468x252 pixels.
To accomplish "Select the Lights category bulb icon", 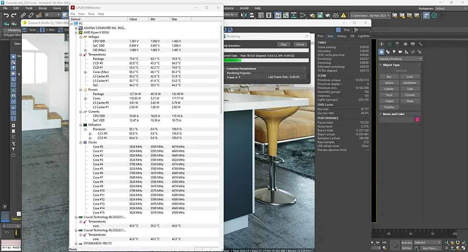I will 394,52.
